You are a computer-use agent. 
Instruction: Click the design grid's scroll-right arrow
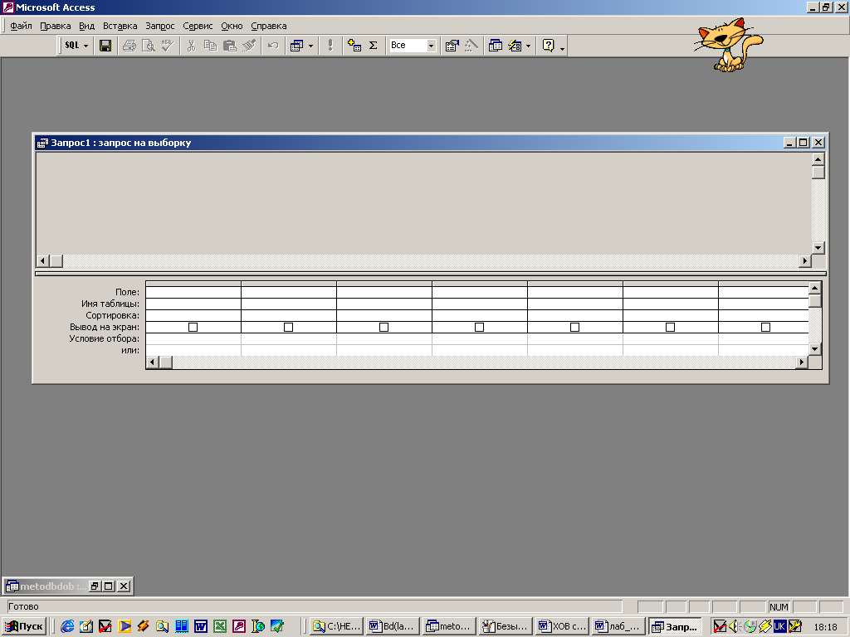[x=802, y=362]
